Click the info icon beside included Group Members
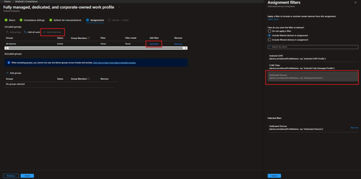This screenshot has height=179, width=361. click(88, 38)
